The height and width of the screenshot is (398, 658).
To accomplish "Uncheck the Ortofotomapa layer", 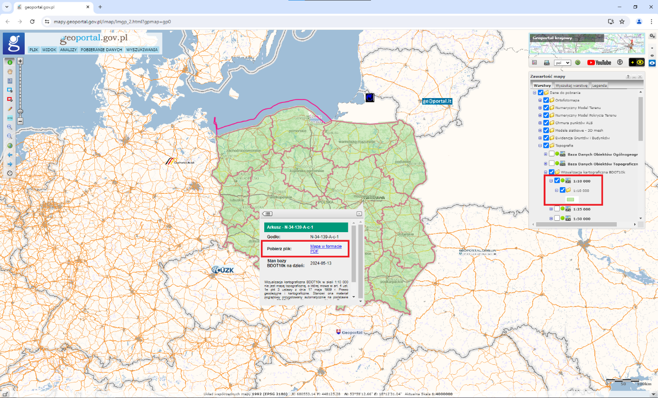I will click(546, 100).
